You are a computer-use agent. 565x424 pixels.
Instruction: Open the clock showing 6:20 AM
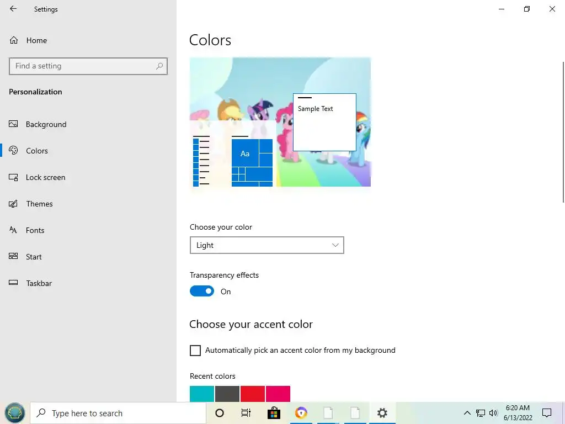click(x=518, y=413)
